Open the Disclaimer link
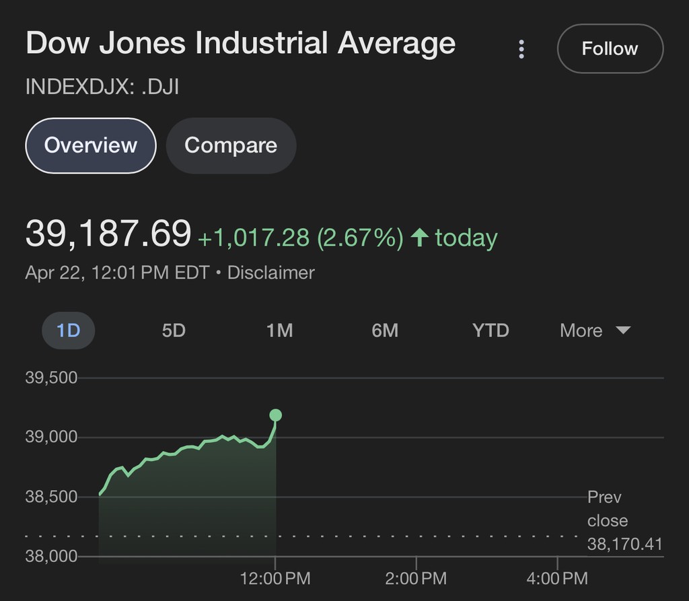The image size is (689, 601). click(270, 273)
